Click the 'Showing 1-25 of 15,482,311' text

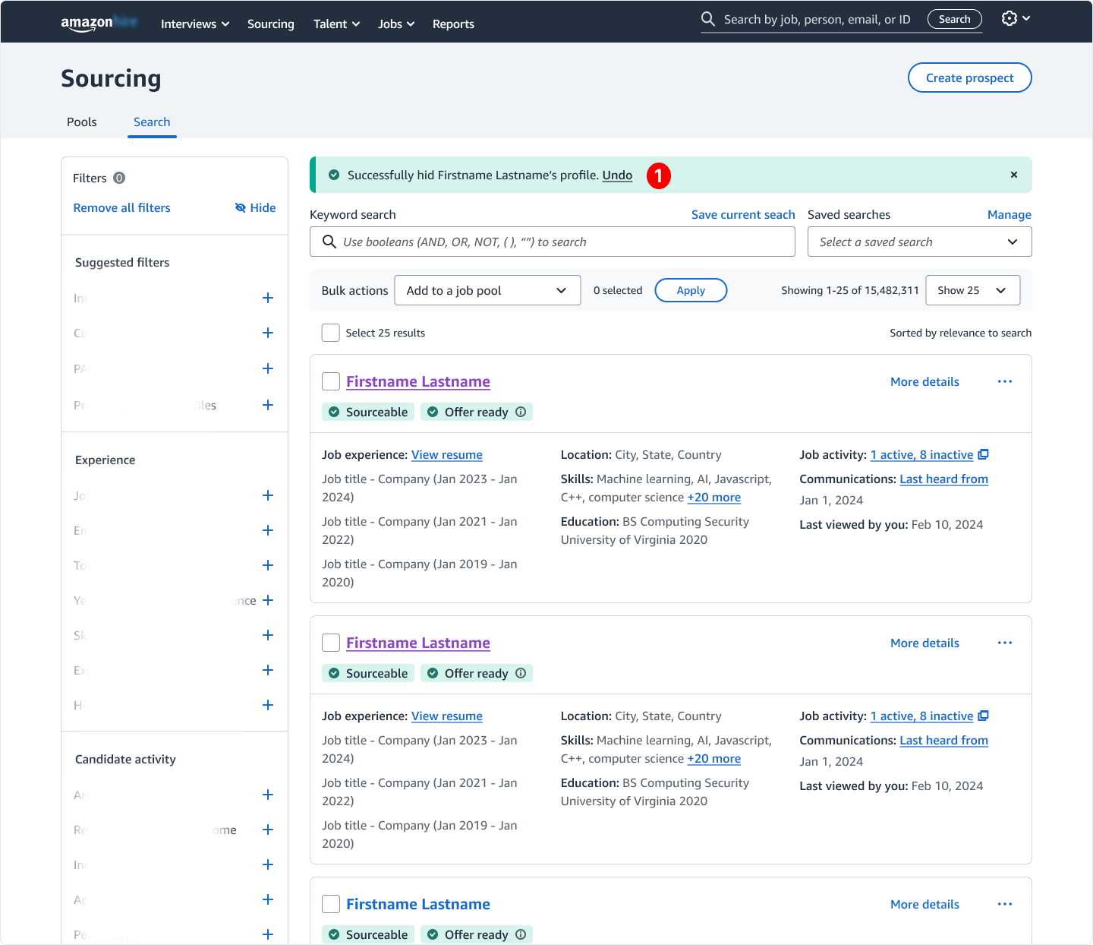point(849,290)
